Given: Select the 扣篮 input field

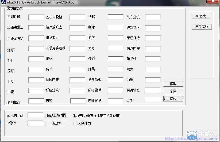Looking at the screenshot, I should click(x=36, y=90).
